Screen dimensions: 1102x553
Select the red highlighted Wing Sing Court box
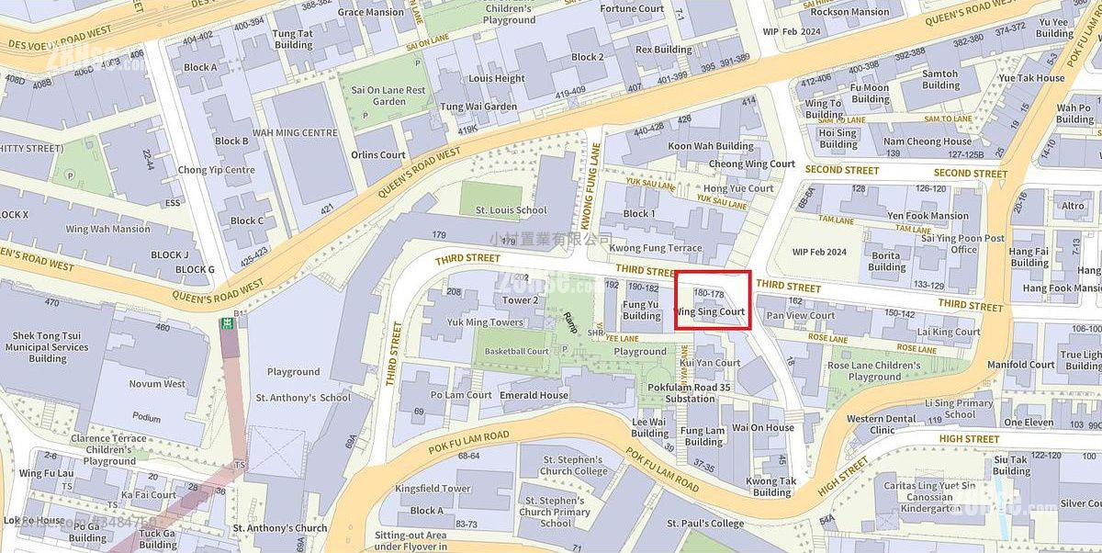click(713, 300)
